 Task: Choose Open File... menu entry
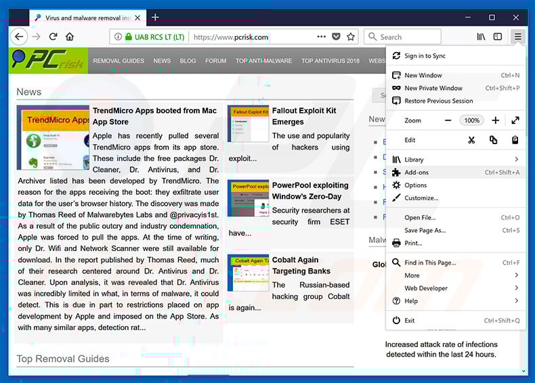click(x=456, y=217)
